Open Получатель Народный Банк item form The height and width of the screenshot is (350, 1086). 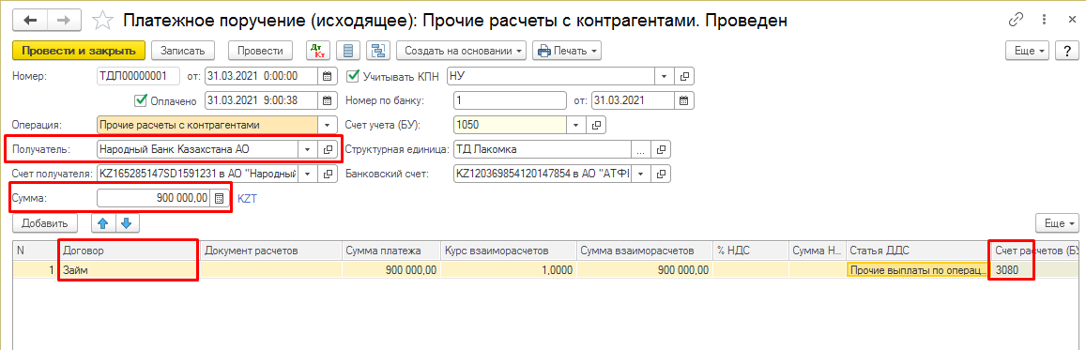coord(329,149)
